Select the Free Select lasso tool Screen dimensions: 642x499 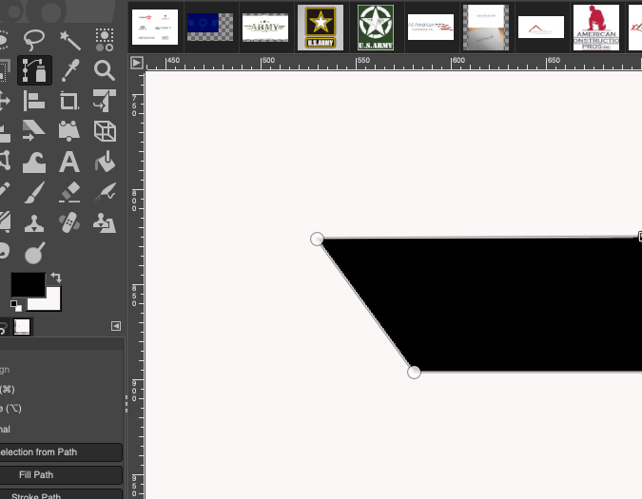point(34,39)
